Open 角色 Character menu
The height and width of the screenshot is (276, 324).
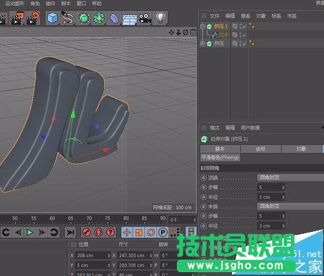(x=35, y=3)
